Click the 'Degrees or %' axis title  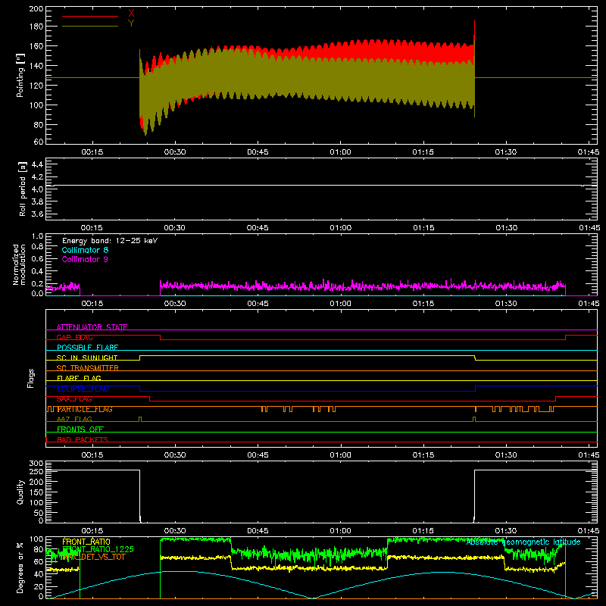[x=20, y=567]
